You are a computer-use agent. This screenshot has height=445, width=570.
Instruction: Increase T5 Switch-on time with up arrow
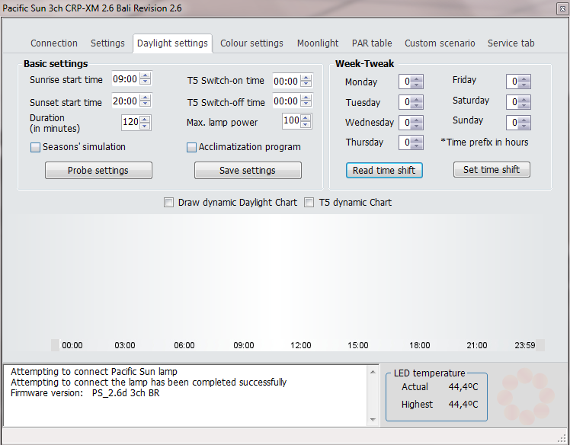[x=306, y=78]
